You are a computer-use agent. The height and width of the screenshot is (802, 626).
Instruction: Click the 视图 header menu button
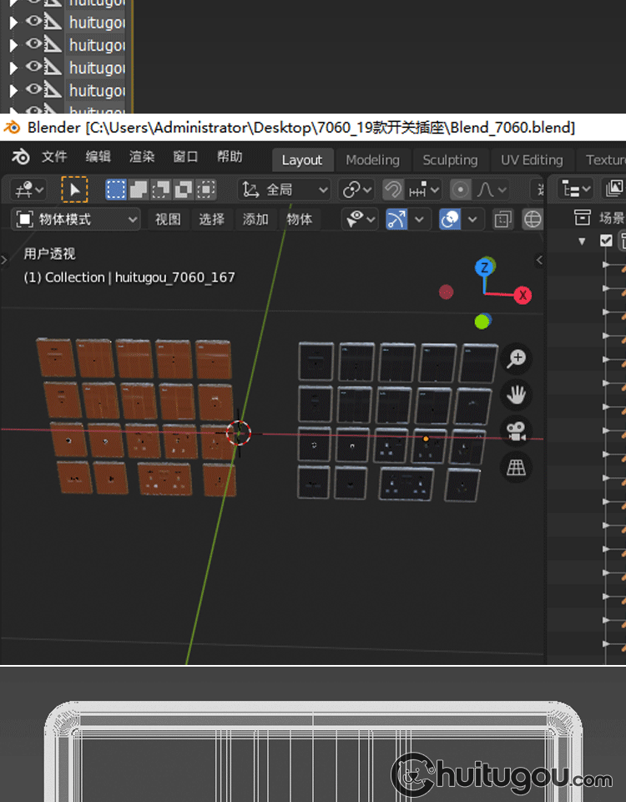(x=168, y=220)
